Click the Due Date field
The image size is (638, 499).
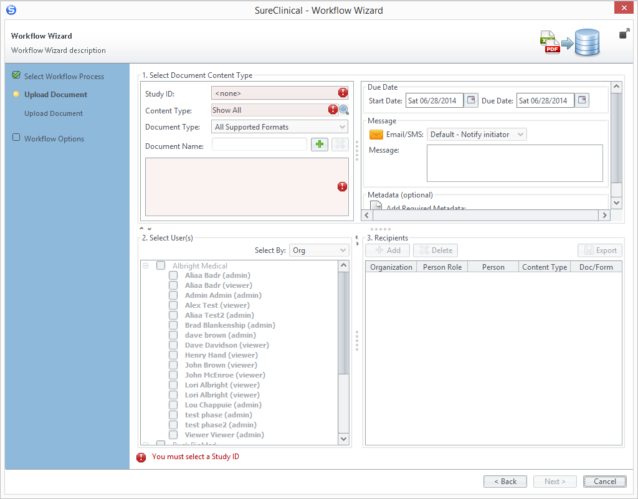point(545,100)
